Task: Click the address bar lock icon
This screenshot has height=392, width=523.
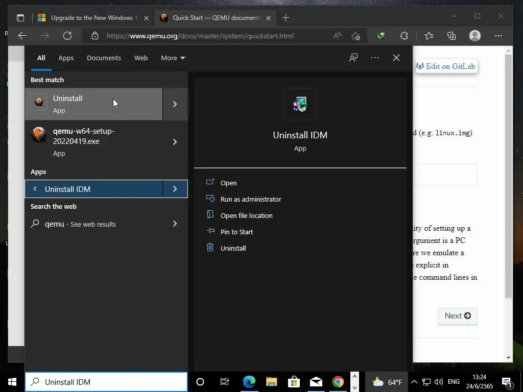Action: [x=95, y=36]
